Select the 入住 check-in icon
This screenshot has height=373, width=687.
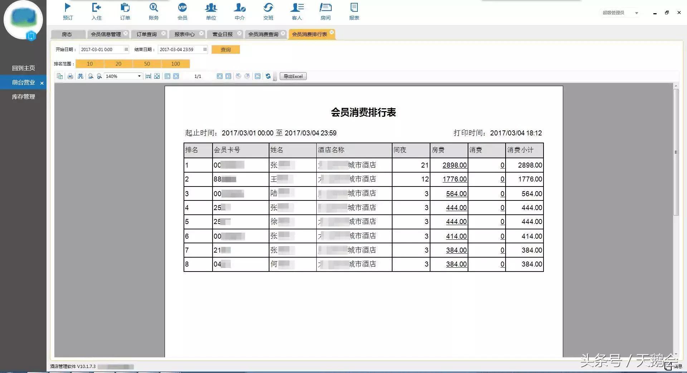pos(96,11)
